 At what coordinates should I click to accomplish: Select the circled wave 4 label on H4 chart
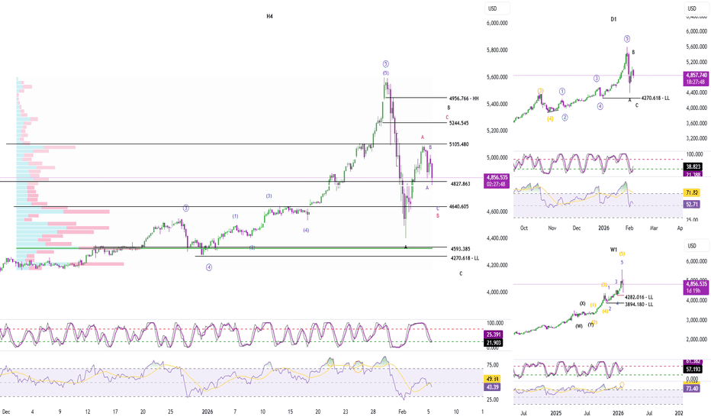coord(208,267)
